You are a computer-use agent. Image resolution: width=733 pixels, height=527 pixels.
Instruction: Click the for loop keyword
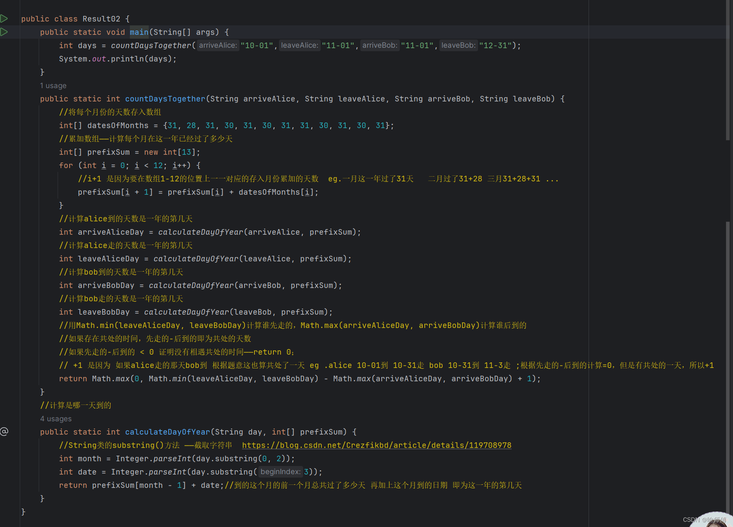(x=66, y=165)
